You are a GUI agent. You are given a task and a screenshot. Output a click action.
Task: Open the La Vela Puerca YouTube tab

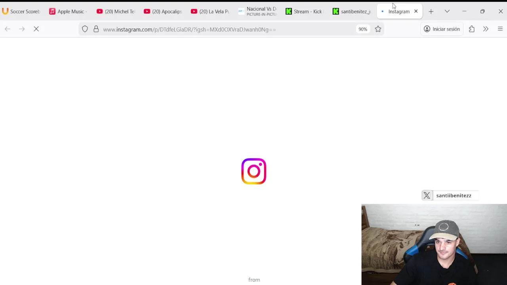[x=210, y=11]
